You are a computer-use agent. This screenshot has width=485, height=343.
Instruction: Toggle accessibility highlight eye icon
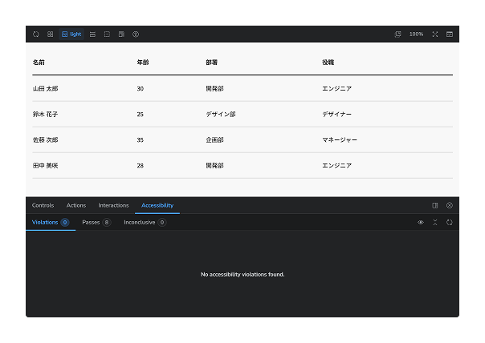421,222
